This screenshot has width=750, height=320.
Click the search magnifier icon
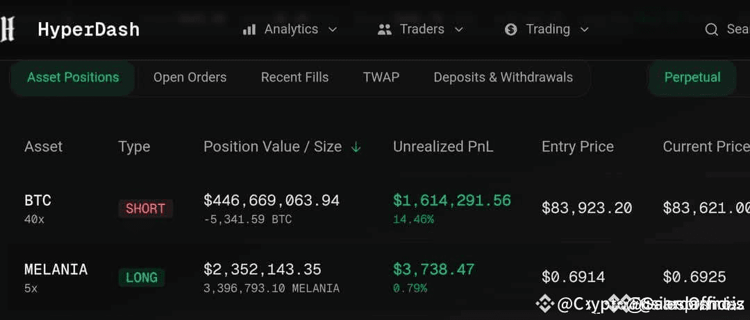[711, 29]
